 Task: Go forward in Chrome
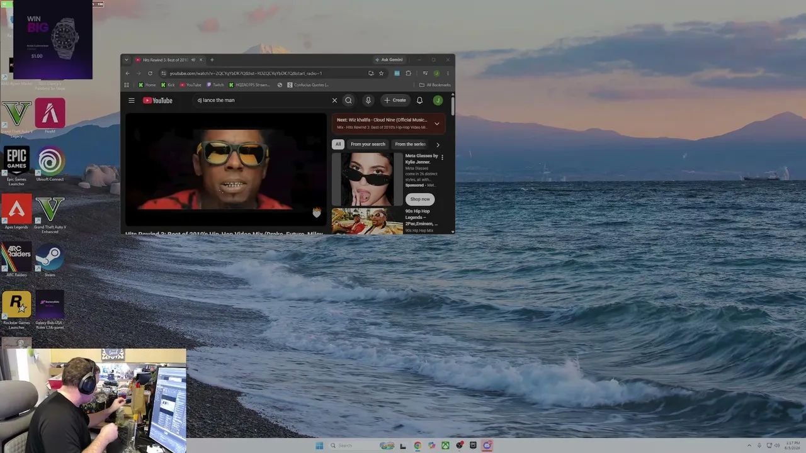click(x=139, y=73)
